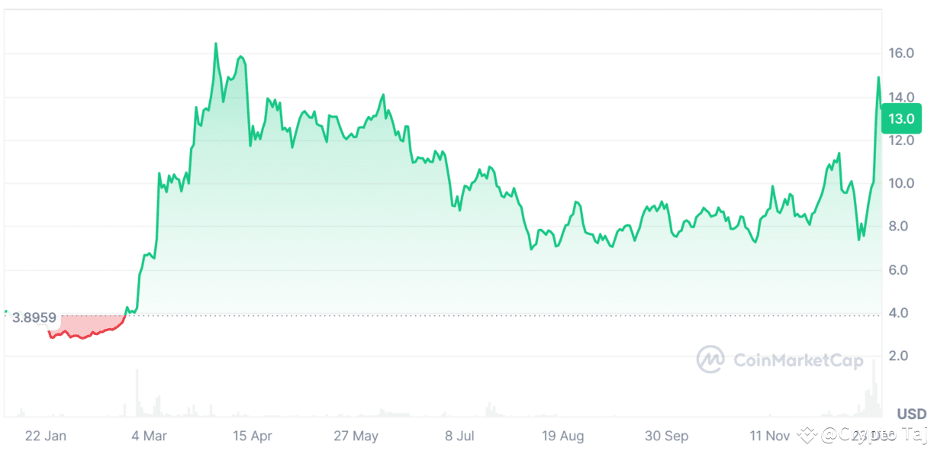Image resolution: width=934 pixels, height=451 pixels.
Task: Click the USD currency label
Action: tap(911, 414)
